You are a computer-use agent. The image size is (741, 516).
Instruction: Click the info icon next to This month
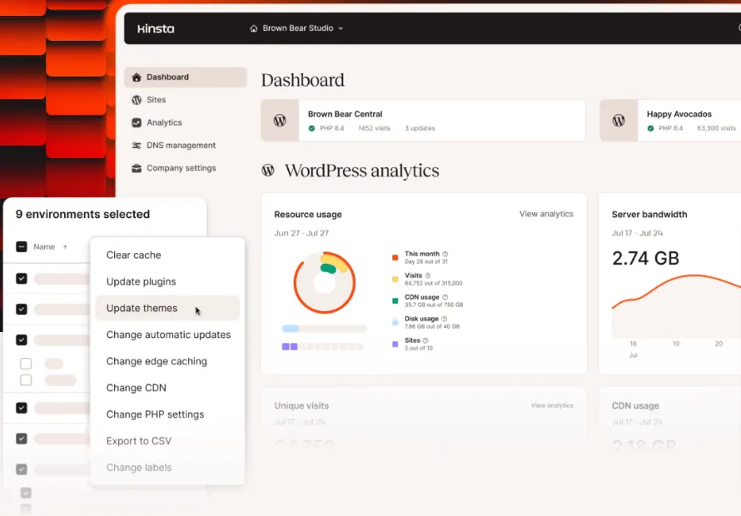[445, 254]
